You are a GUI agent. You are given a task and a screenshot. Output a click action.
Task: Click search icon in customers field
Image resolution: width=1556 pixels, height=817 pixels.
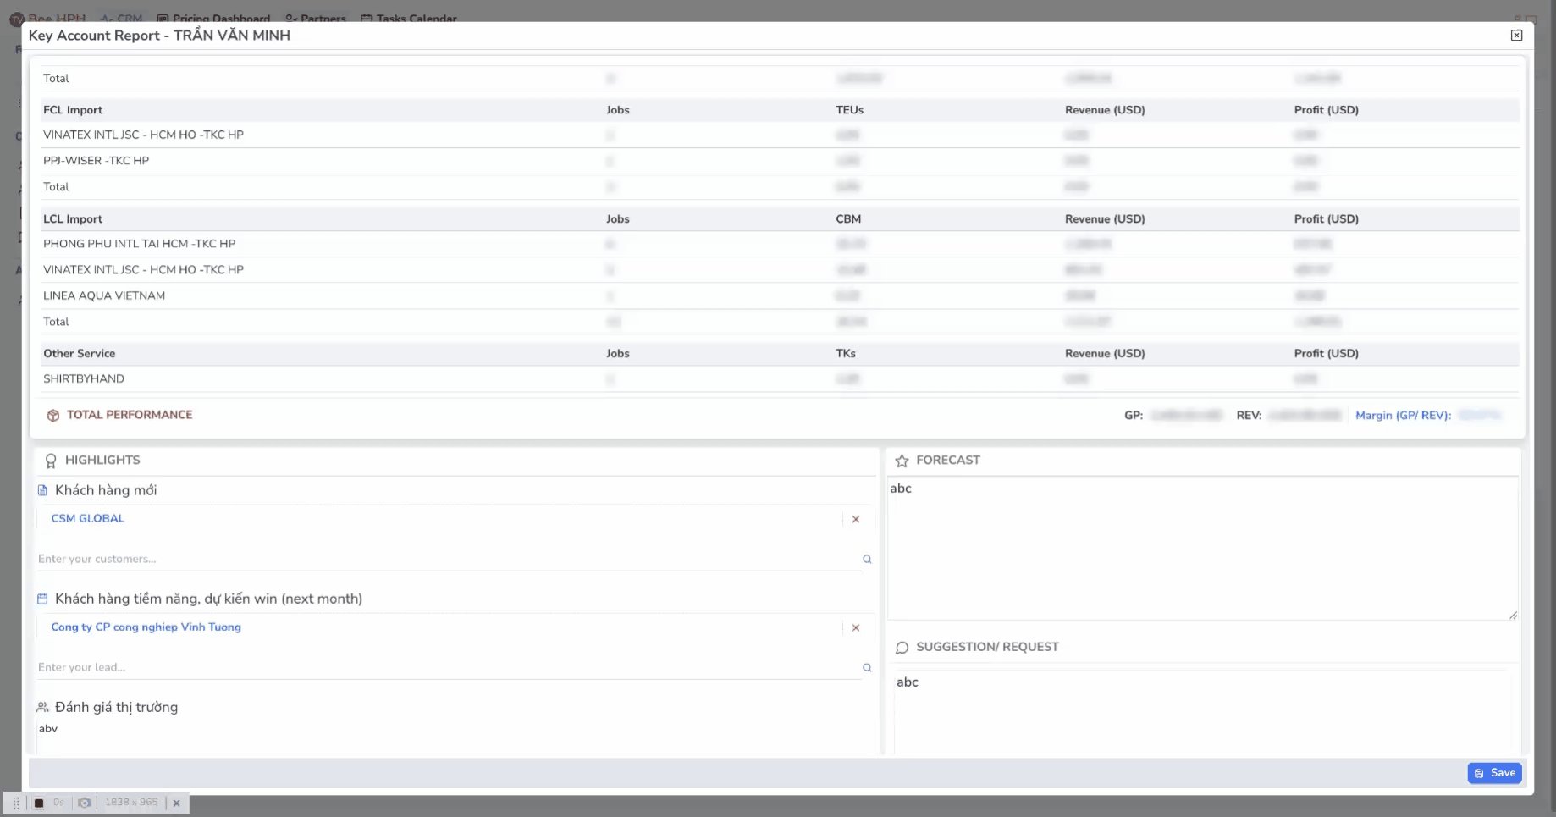click(867, 559)
